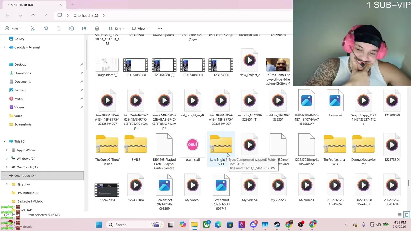This screenshot has width=411, height=231.
Task: Select the My Video5 file
Action: coord(193,188)
